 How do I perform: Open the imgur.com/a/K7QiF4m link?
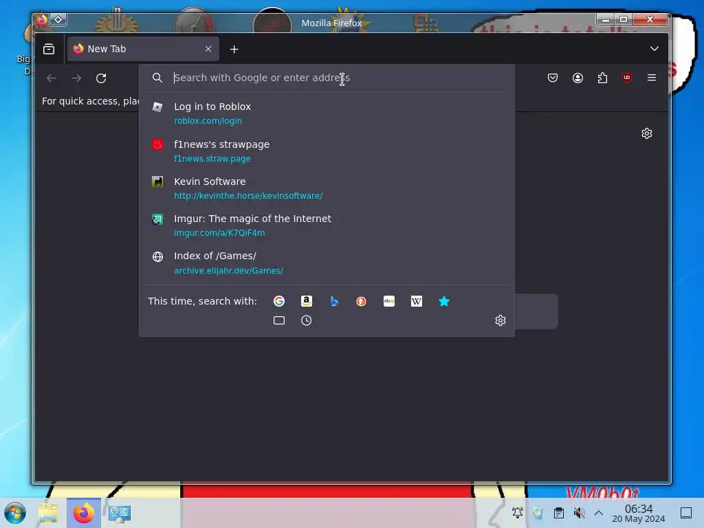[x=219, y=233]
